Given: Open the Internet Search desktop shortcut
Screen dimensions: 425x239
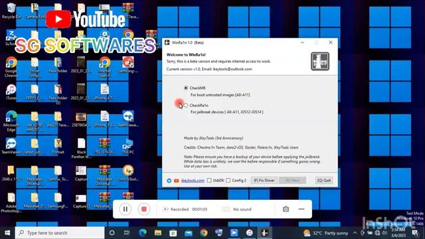Looking at the screenshot, I should tap(105, 67).
